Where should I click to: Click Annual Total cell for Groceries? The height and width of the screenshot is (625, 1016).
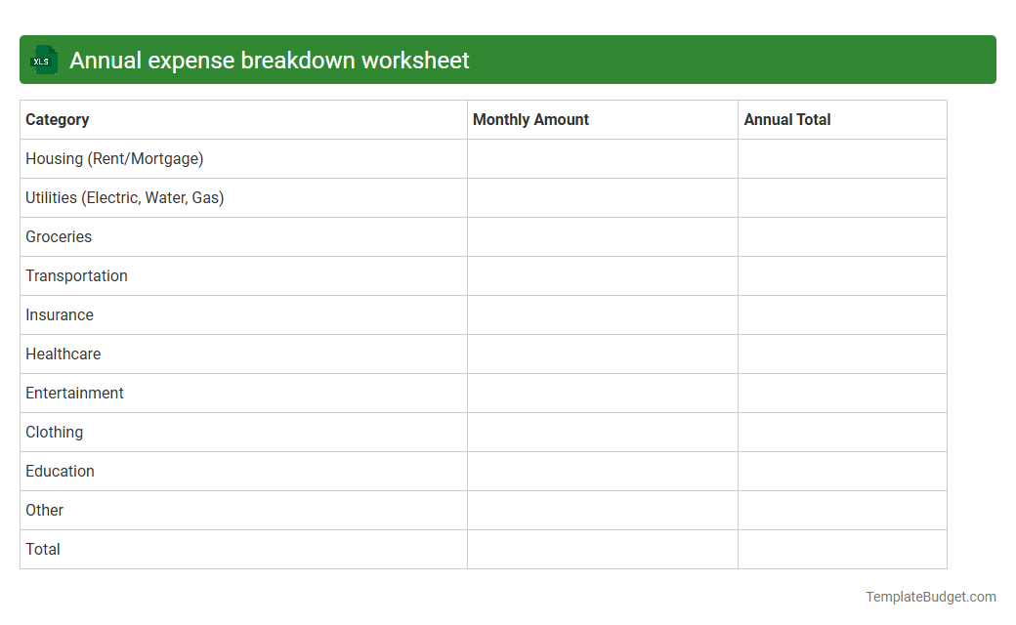(x=841, y=236)
